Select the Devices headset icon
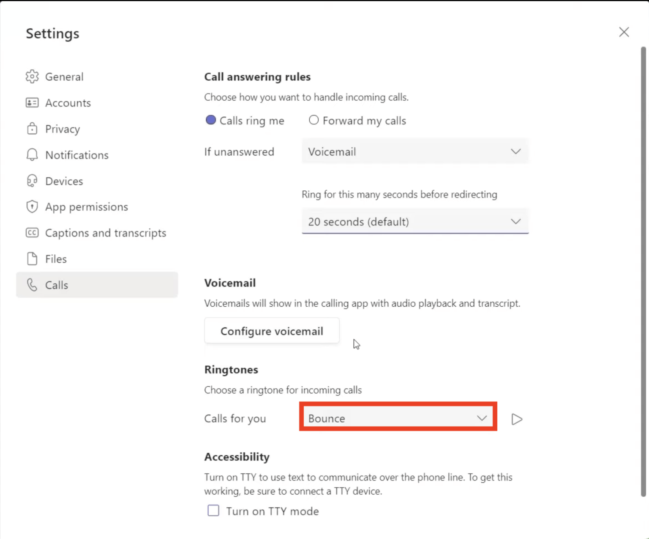The height and width of the screenshot is (539, 649). (32, 181)
